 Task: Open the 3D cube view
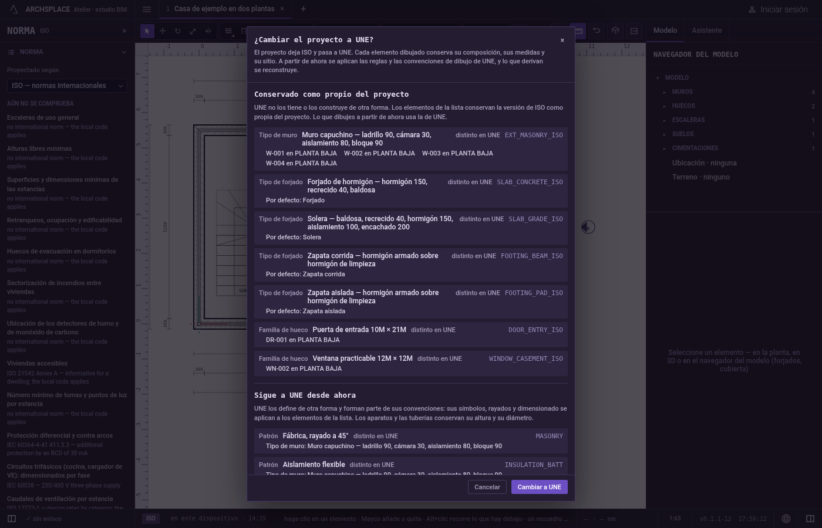(615, 31)
